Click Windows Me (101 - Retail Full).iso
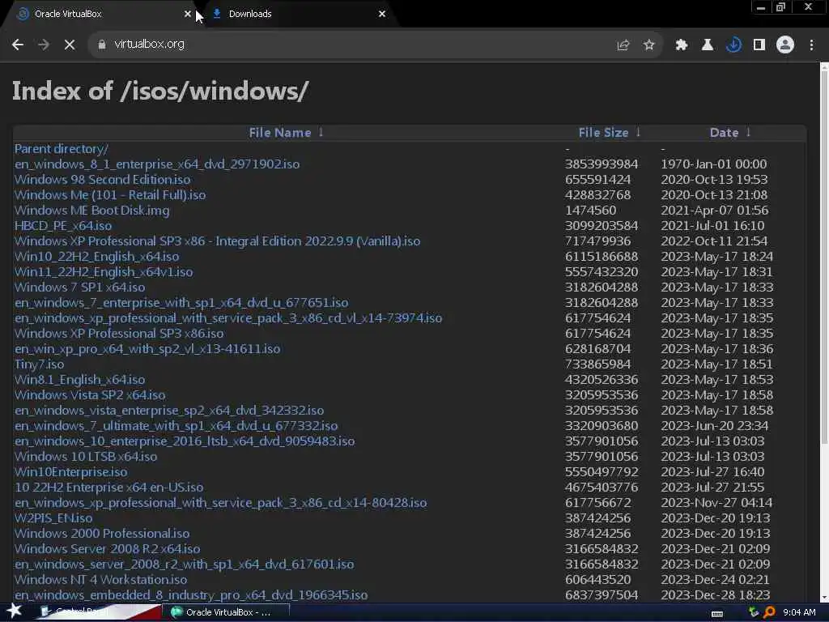 point(110,194)
